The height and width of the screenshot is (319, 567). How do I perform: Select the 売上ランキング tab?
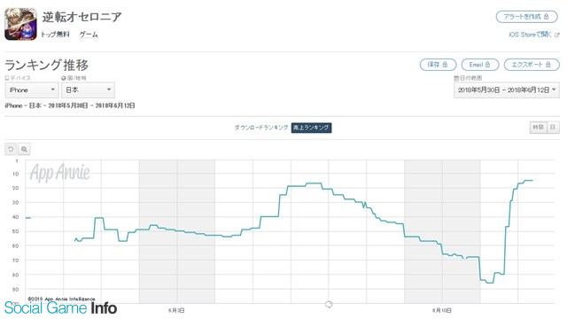click(311, 128)
